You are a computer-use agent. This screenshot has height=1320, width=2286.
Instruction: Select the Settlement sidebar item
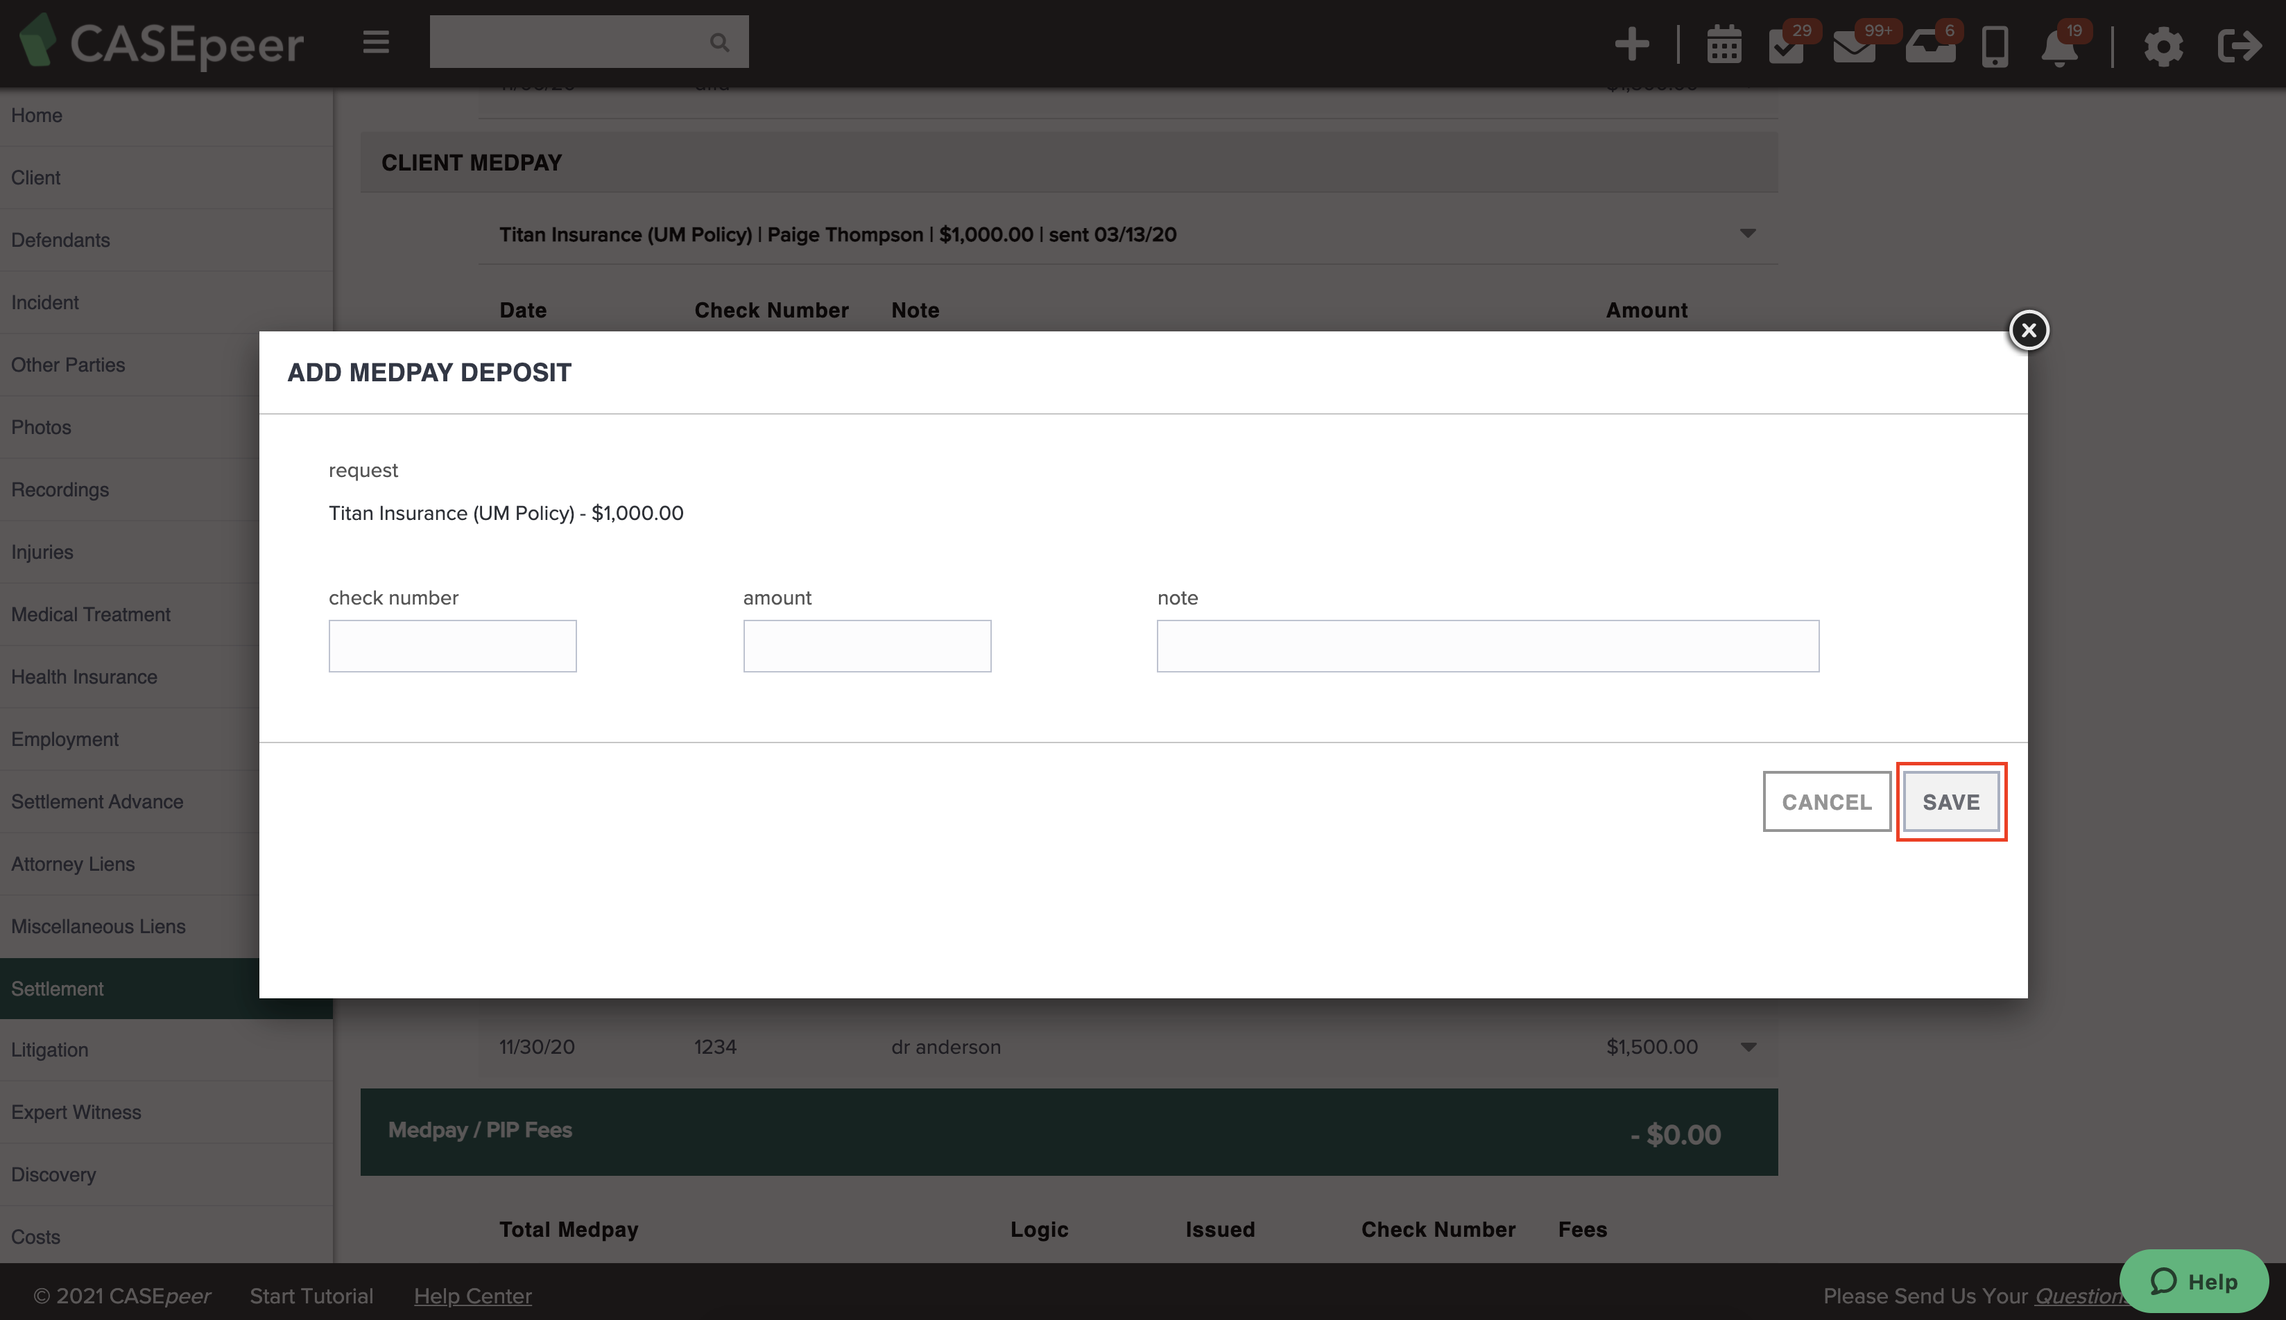tap(130, 989)
